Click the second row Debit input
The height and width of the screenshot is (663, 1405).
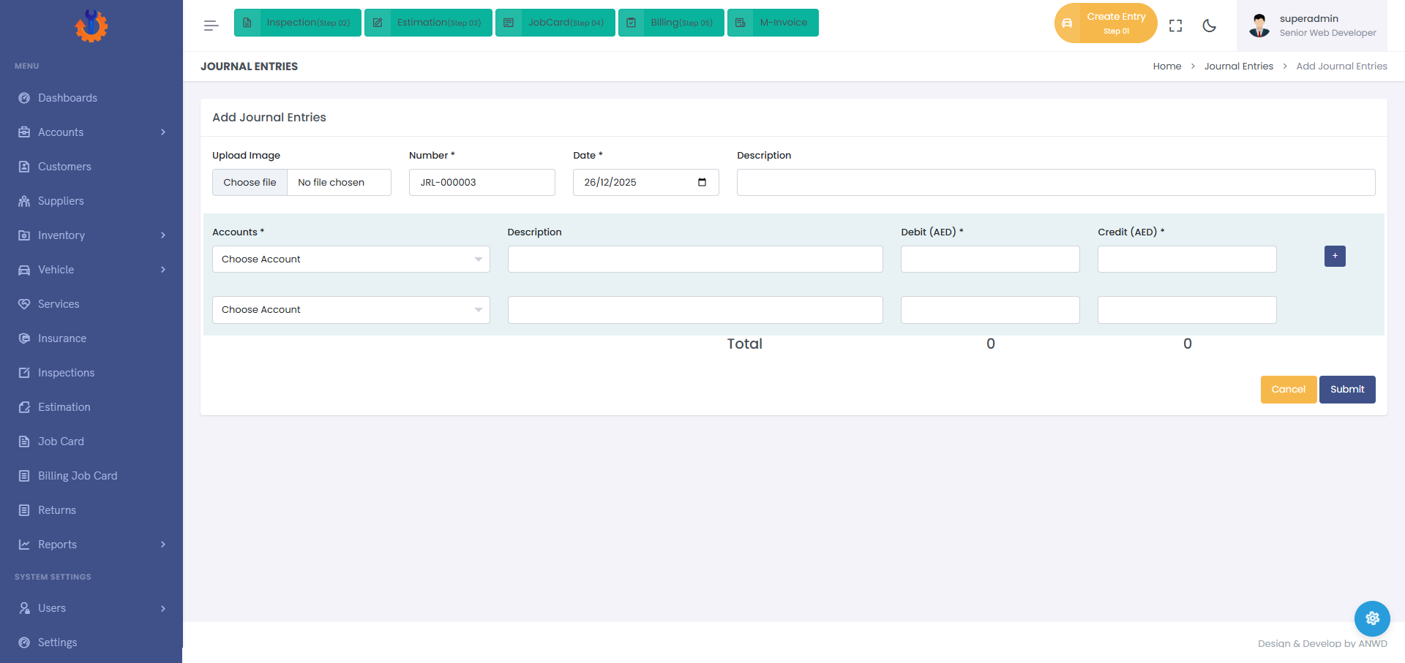(990, 310)
